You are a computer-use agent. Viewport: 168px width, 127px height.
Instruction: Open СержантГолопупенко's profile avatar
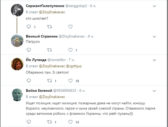[17, 10]
